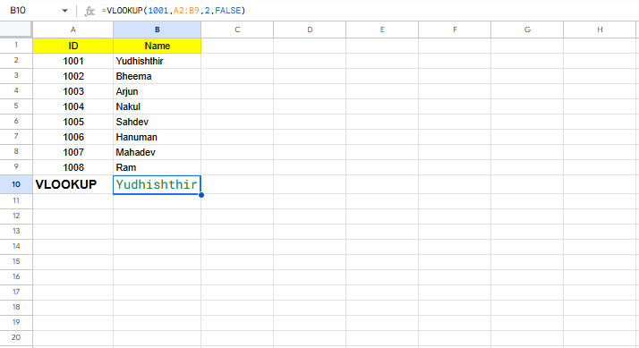Click cell containing 1002
Image resolution: width=639 pixels, height=348 pixels.
pos(73,76)
